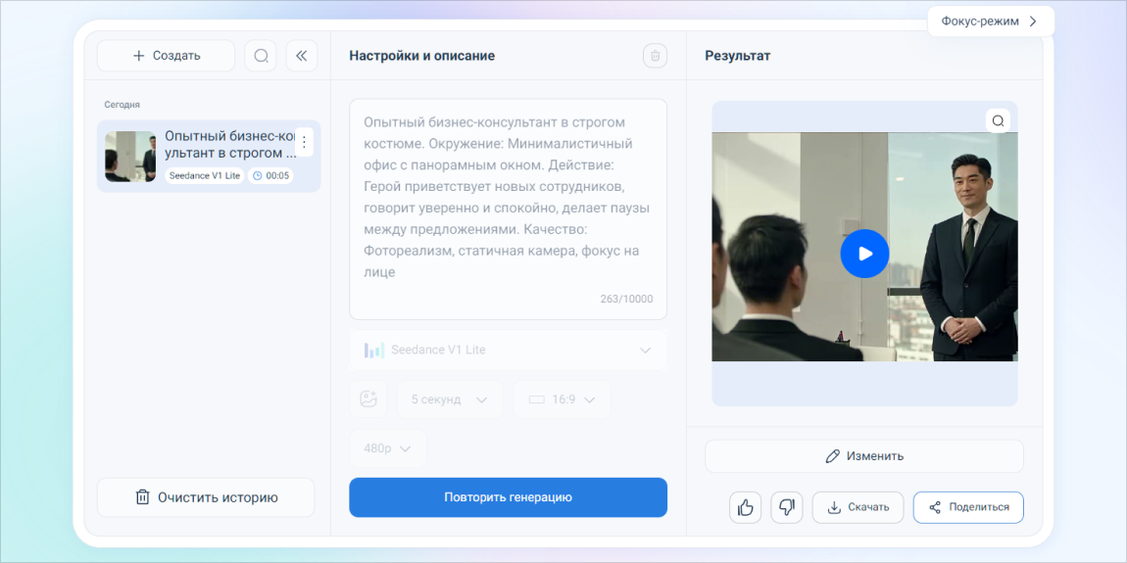This screenshot has width=1127, height=563.
Task: Click the Скачать download button
Action: pos(857,508)
